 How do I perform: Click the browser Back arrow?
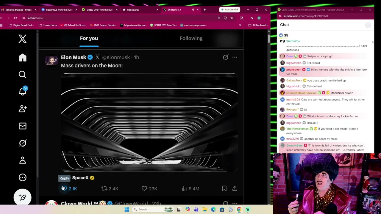(1, 18)
